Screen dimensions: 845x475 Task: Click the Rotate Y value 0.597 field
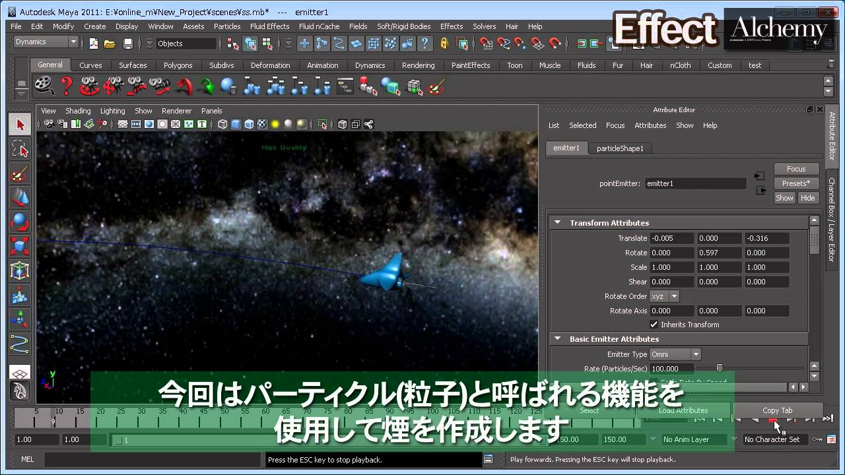720,253
